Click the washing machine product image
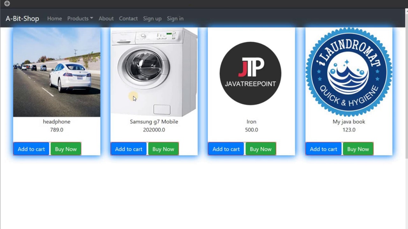This screenshot has width=408, height=229. (x=154, y=72)
